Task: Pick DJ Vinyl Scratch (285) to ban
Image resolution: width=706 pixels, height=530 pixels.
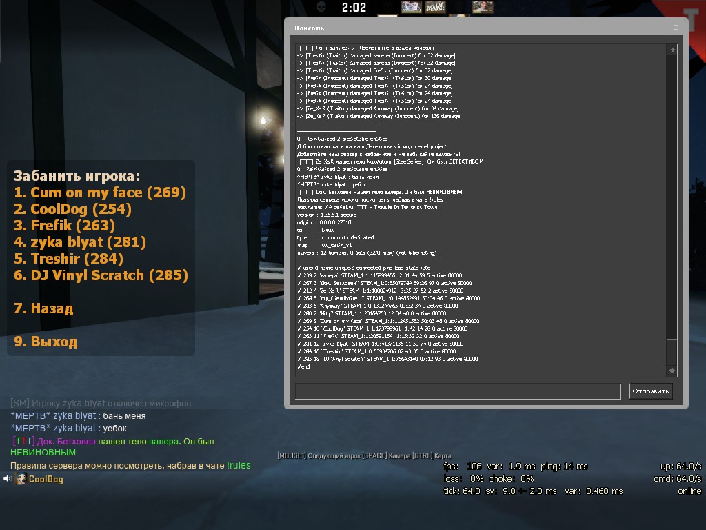Action: [x=101, y=275]
